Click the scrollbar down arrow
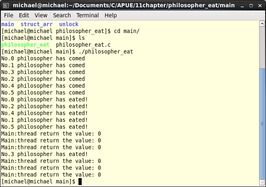 click(262, 183)
